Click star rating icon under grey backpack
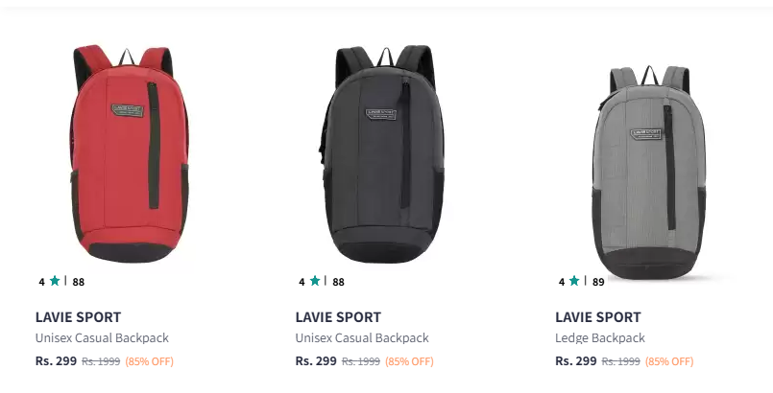 (x=574, y=281)
